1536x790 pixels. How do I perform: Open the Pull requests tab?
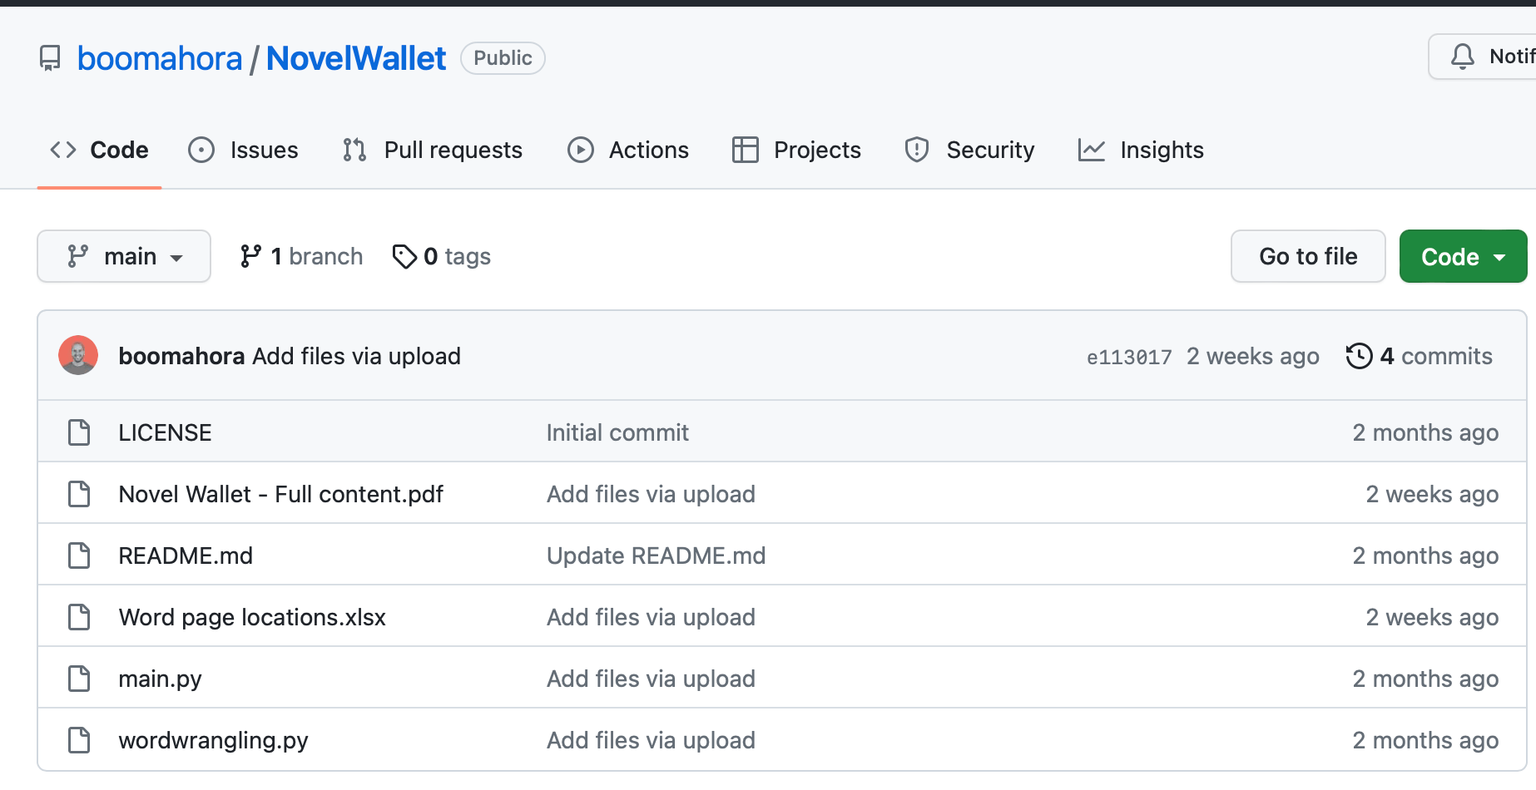(433, 150)
